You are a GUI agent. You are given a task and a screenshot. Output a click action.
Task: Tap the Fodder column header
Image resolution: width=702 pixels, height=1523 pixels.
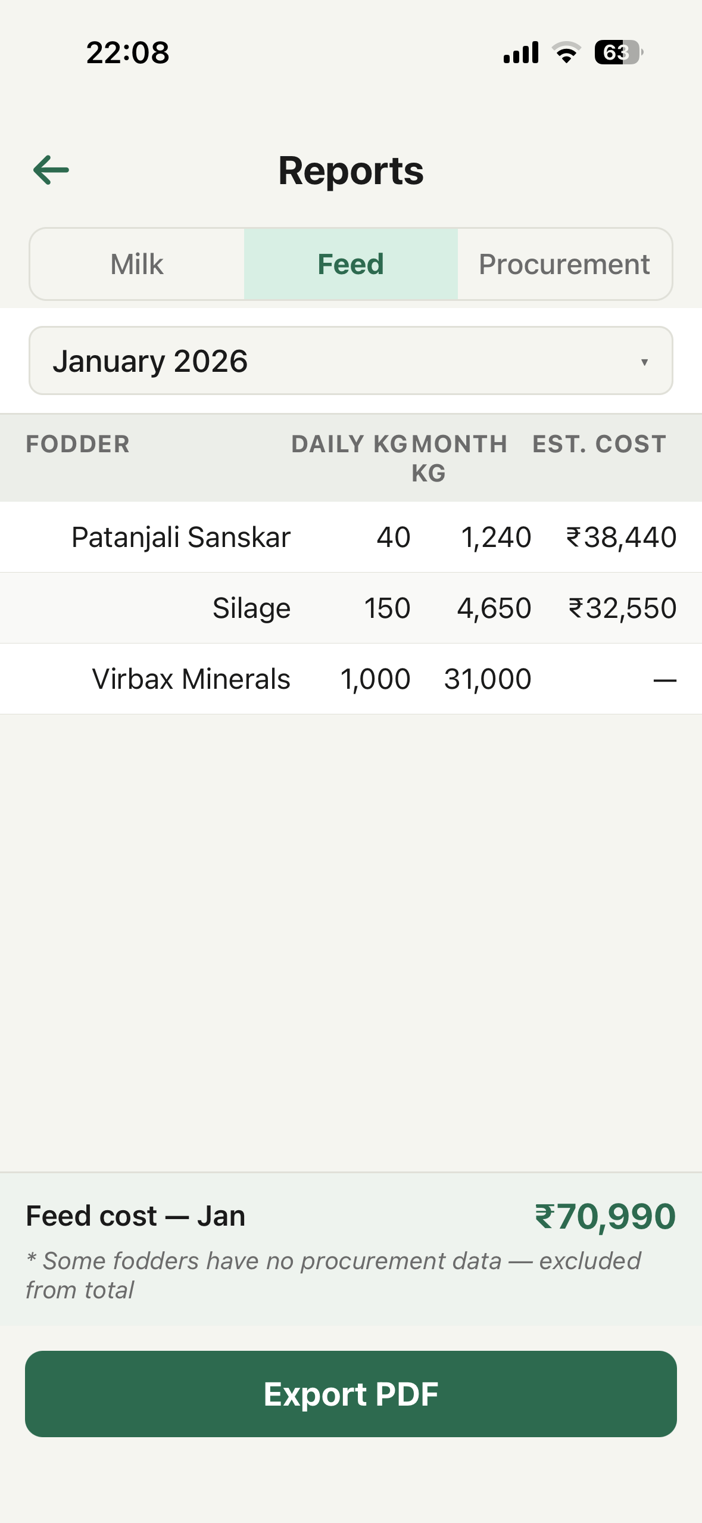(78, 445)
